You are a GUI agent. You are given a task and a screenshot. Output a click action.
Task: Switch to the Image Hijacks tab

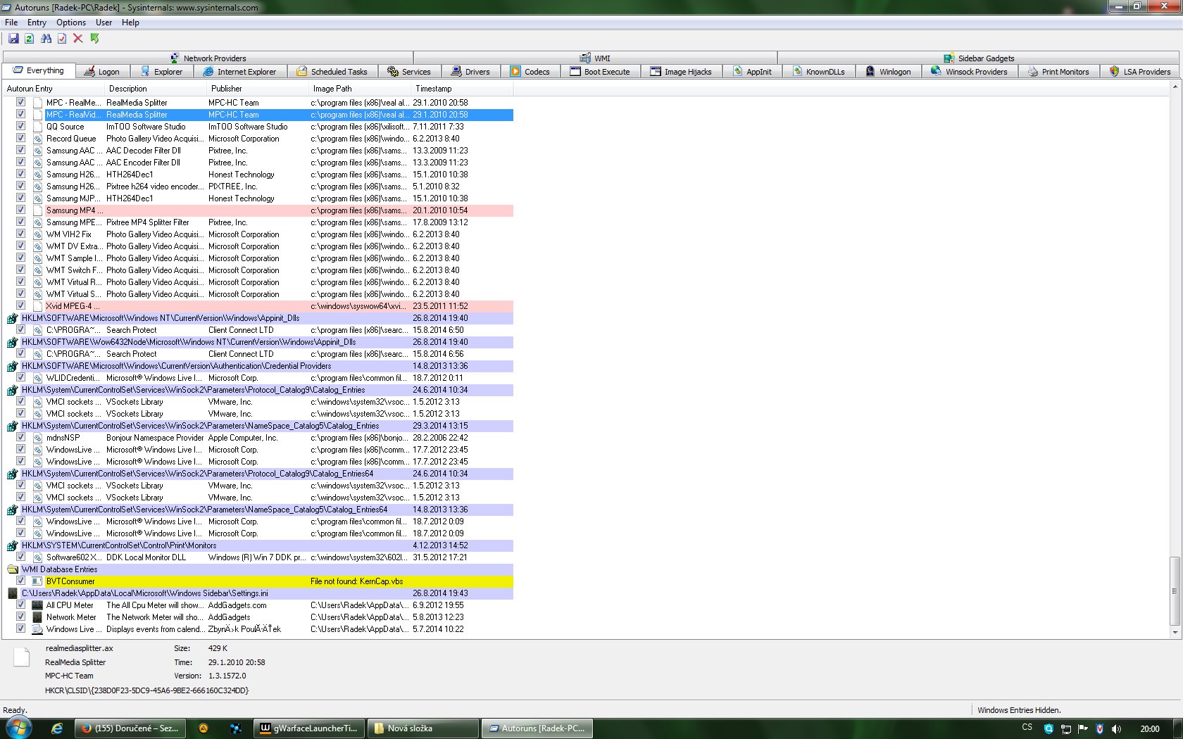tap(682, 72)
